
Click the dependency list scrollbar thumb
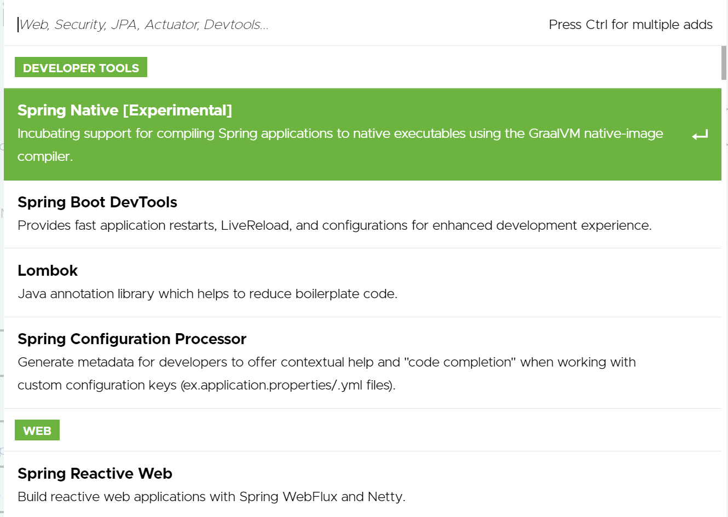click(x=724, y=63)
